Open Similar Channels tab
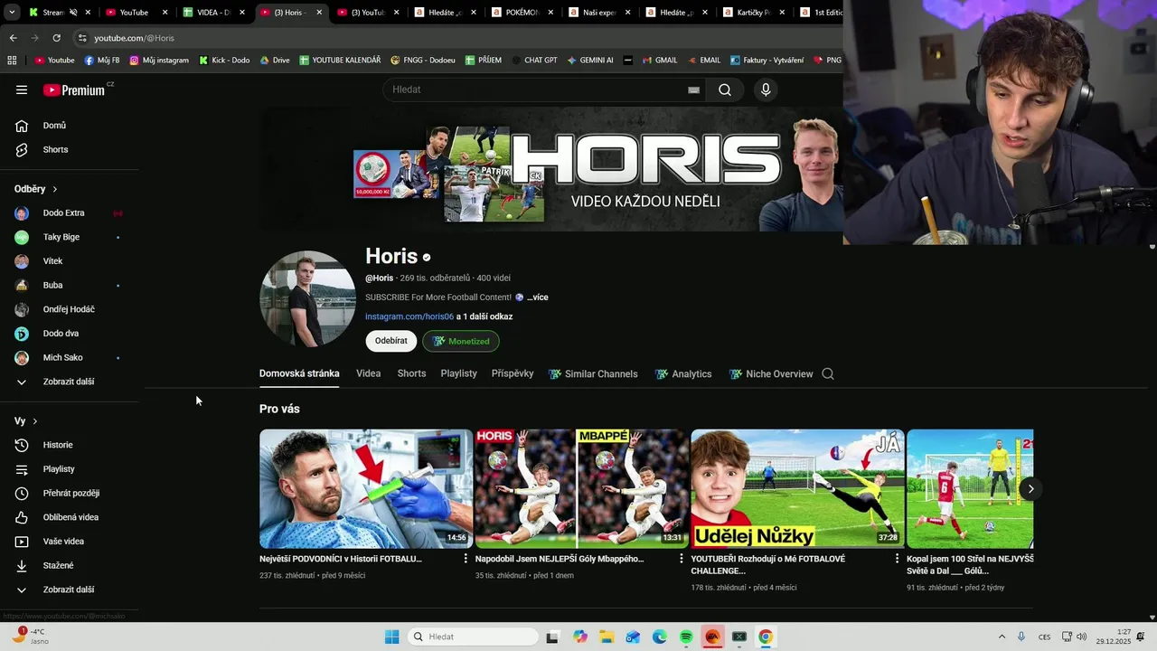The height and width of the screenshot is (651, 1157). click(593, 374)
